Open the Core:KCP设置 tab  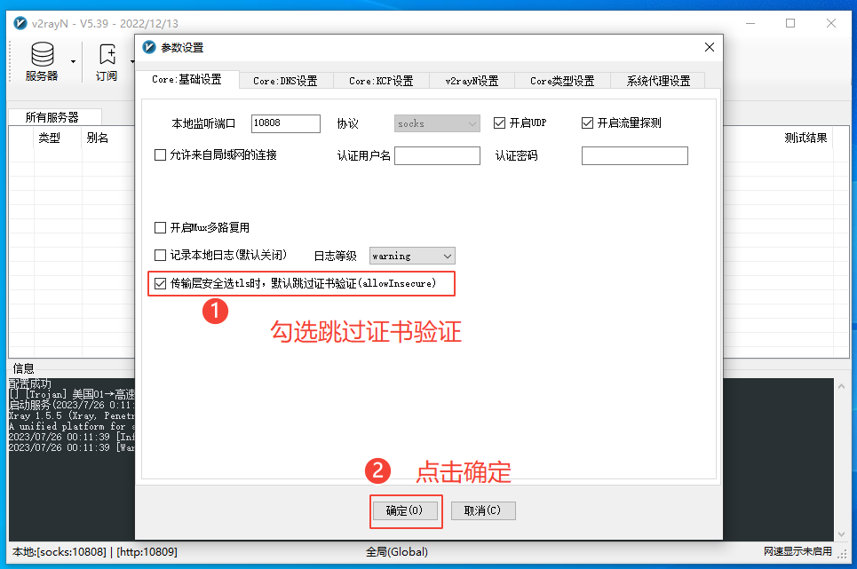[381, 79]
